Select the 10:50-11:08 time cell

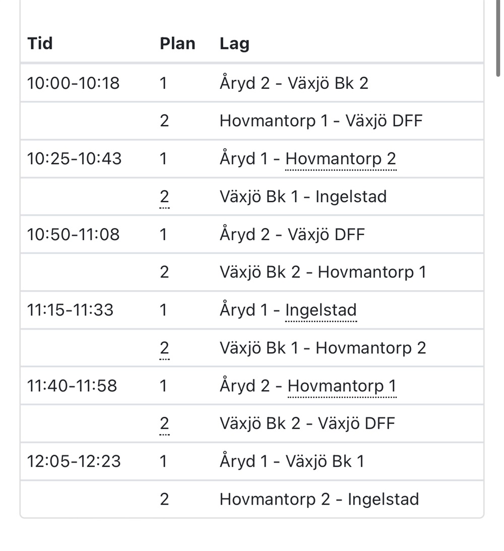tap(74, 235)
